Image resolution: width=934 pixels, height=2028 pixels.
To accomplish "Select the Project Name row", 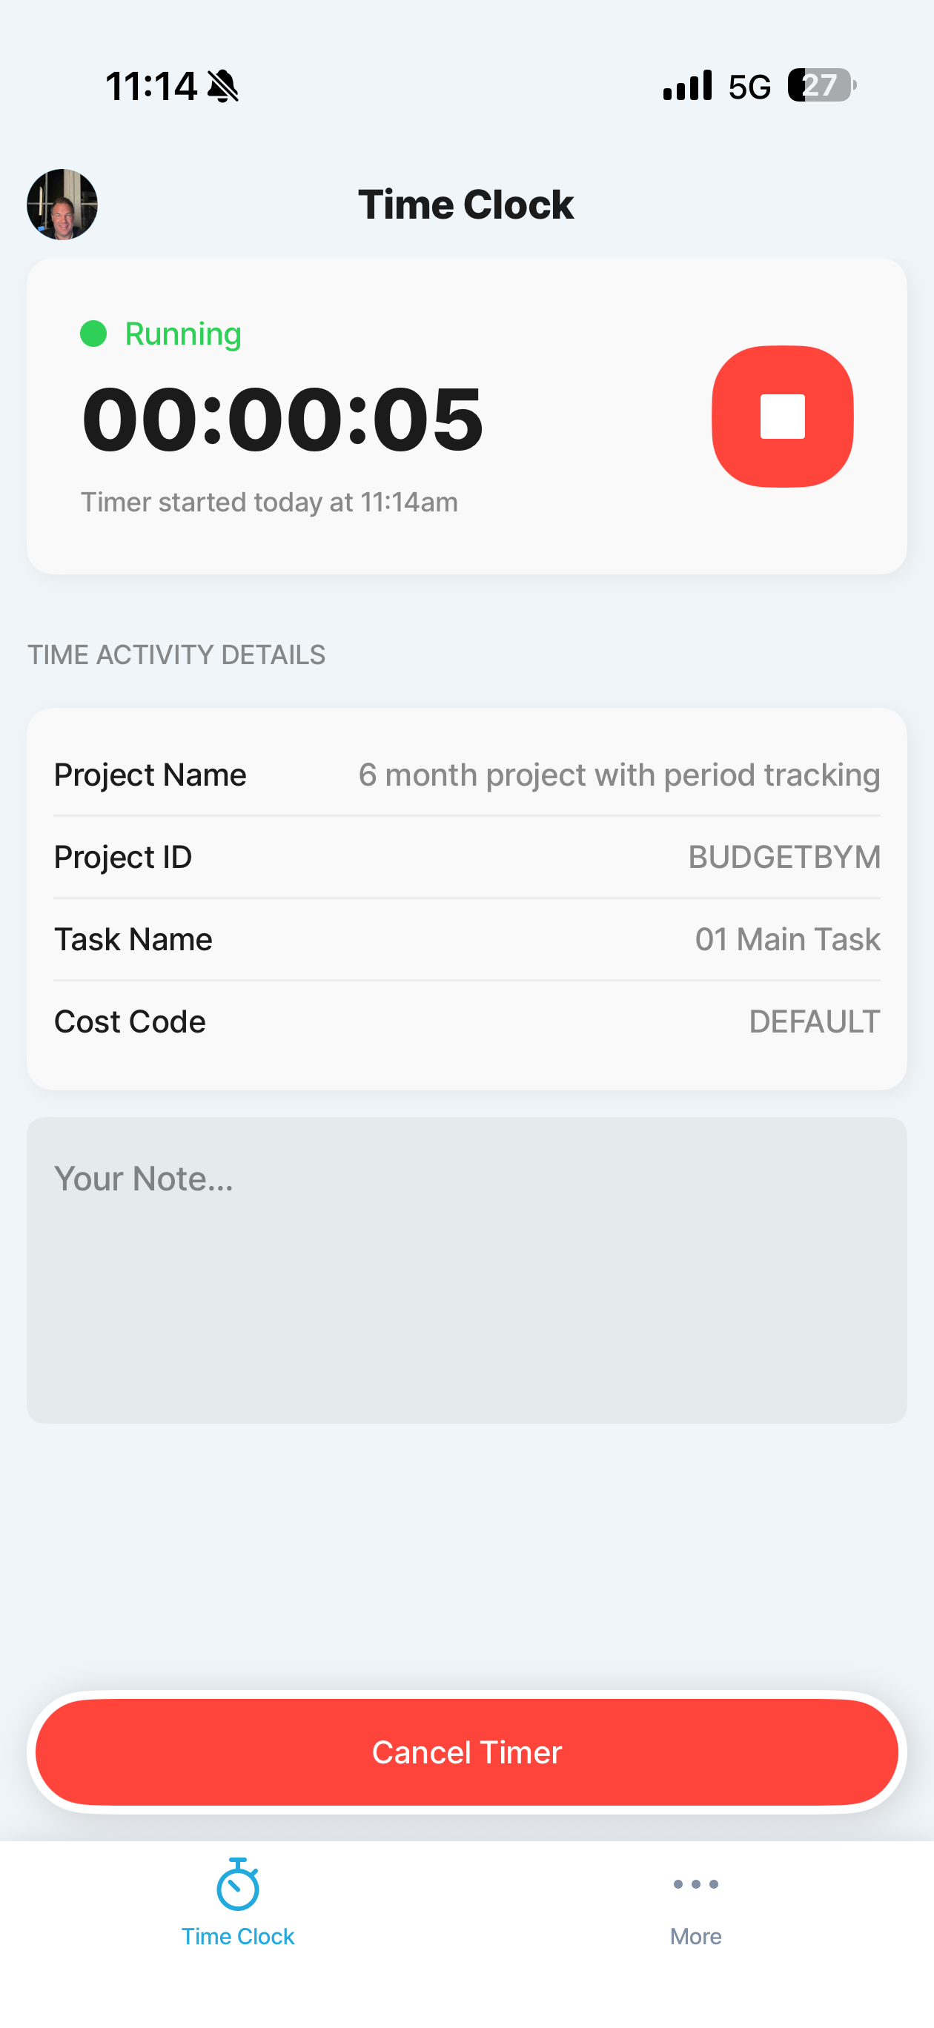I will (x=467, y=775).
